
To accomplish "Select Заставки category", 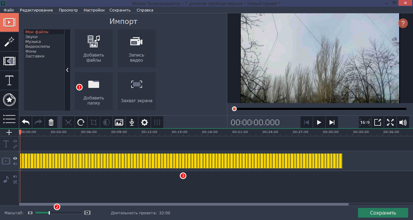I will tap(44, 56).
